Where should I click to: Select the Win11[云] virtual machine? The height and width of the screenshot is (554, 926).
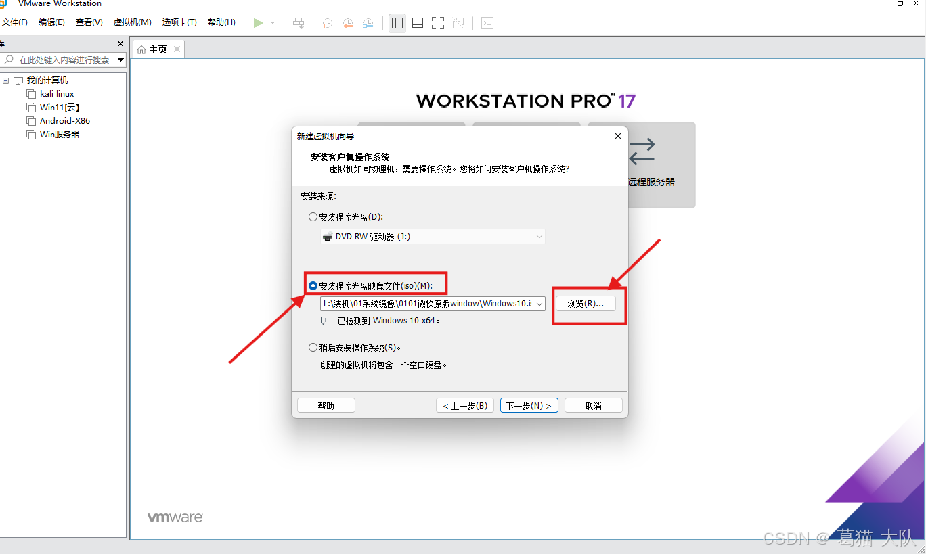click(x=60, y=108)
